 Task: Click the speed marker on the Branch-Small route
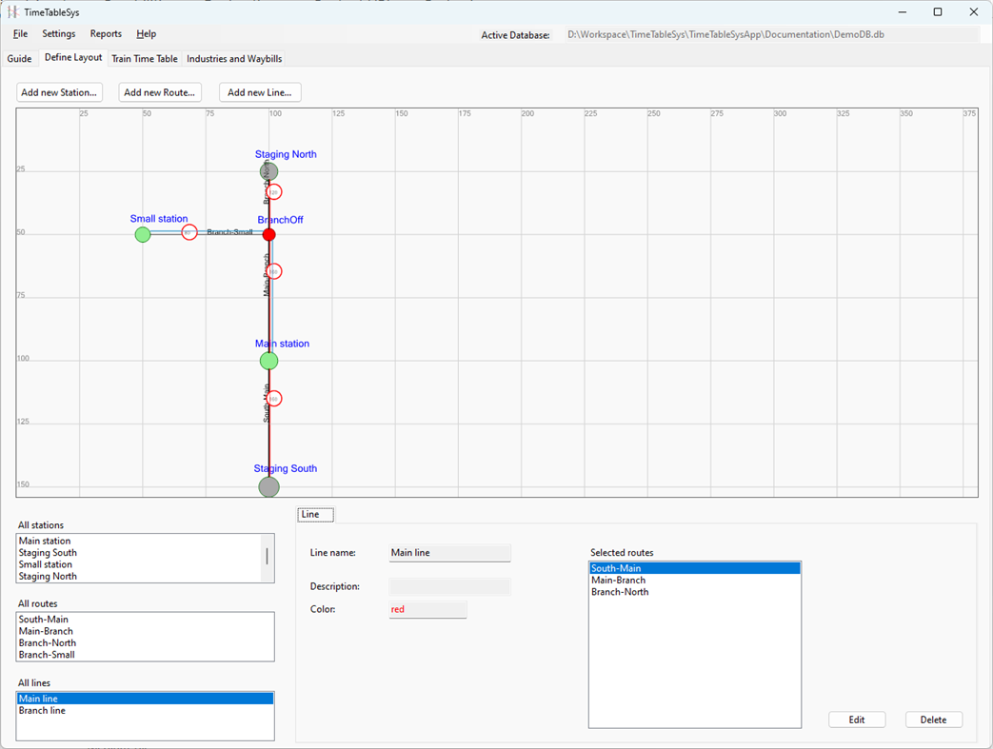click(x=189, y=231)
